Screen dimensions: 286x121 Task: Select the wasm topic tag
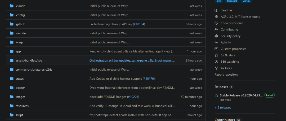point(246,1)
